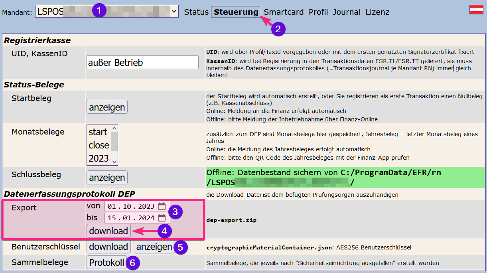Download the DEP export zip
Screen dimensions: 487x273
[108, 231]
